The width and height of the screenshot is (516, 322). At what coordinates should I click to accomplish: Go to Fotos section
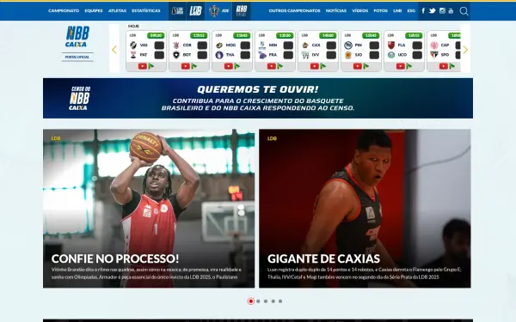[380, 11]
